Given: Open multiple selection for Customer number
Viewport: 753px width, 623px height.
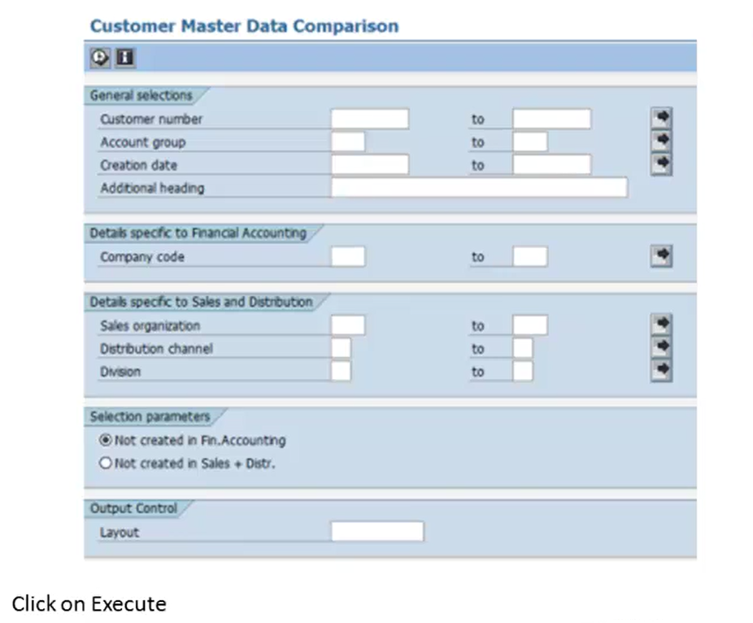Looking at the screenshot, I should point(661,118).
